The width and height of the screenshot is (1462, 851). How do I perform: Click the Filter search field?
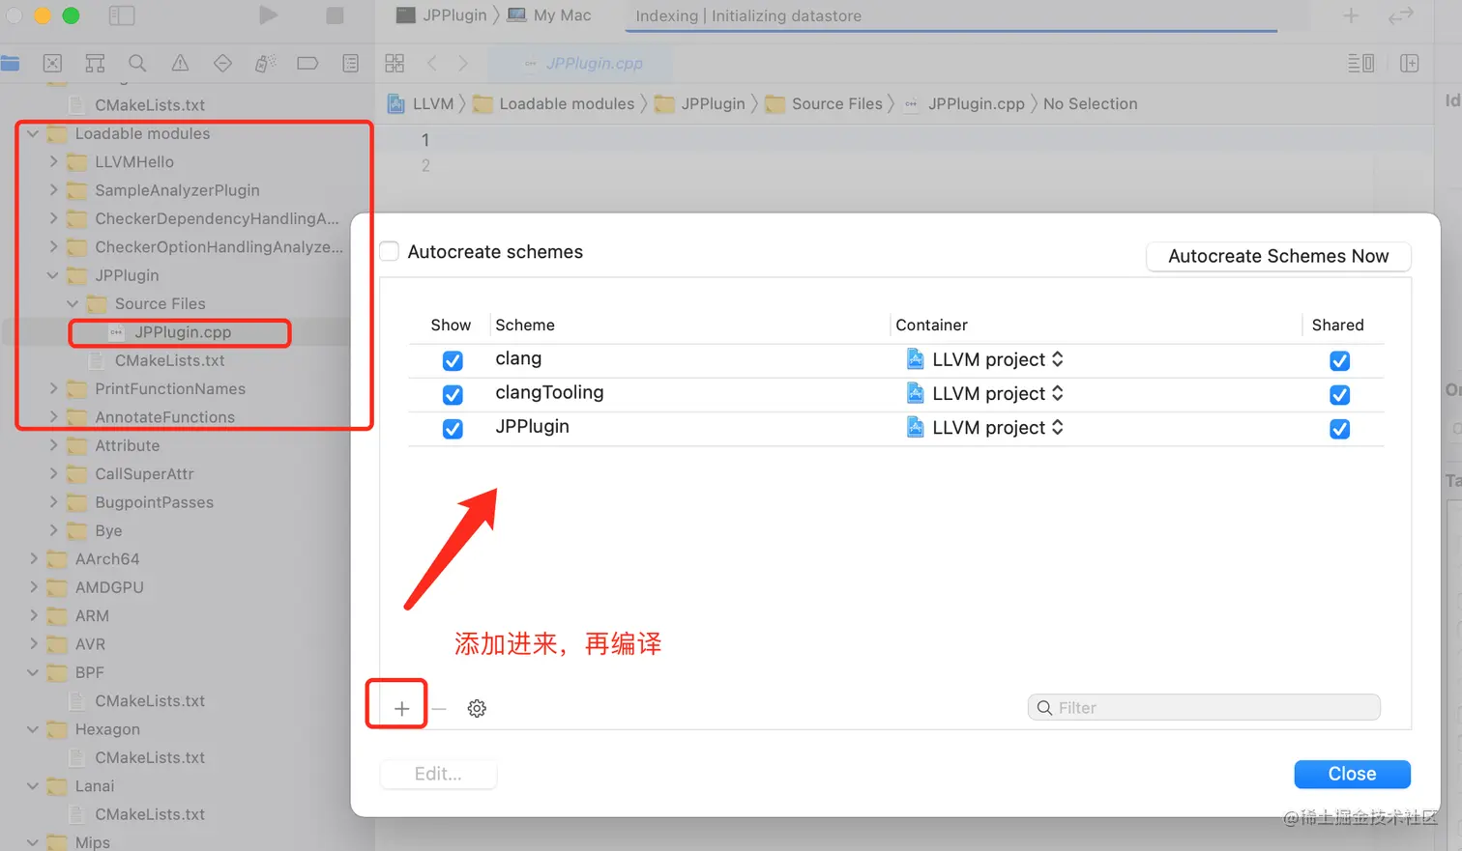(x=1204, y=708)
